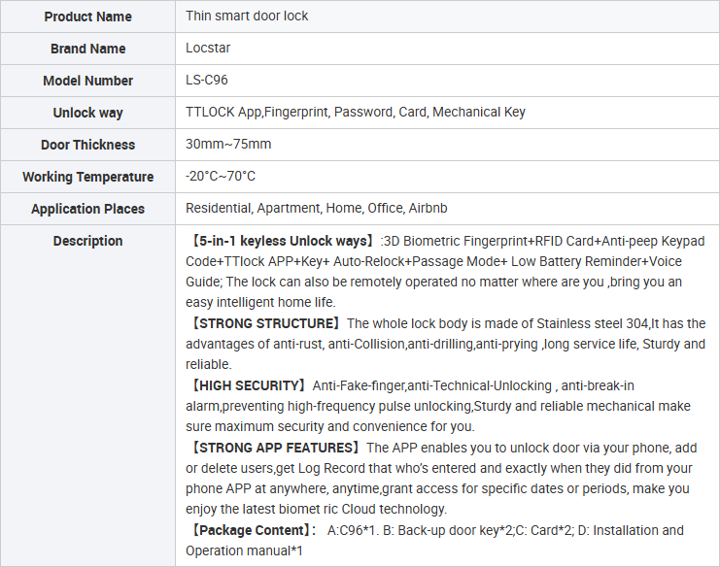Click the HIGH SECURITY heading
The width and height of the screenshot is (720, 567).
248,385
